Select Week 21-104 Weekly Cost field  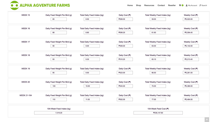(191, 99)
